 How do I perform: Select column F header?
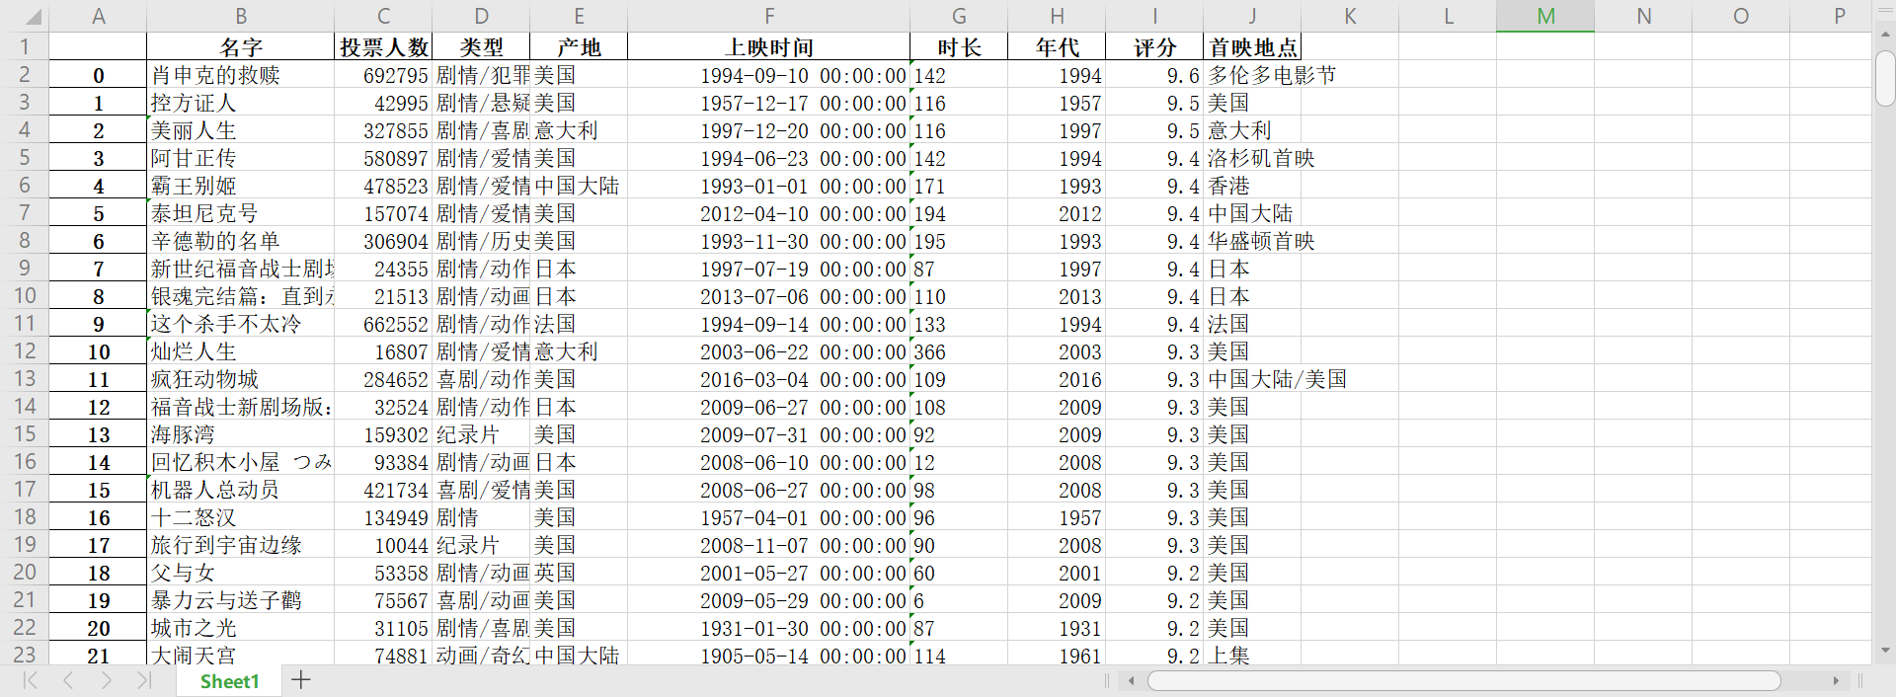click(769, 16)
